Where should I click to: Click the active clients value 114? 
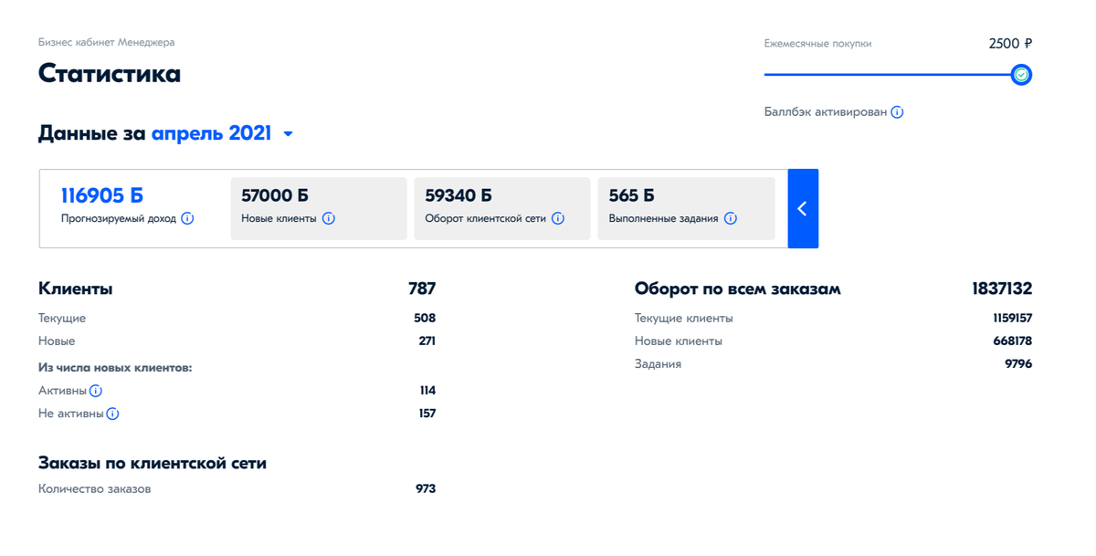427,391
